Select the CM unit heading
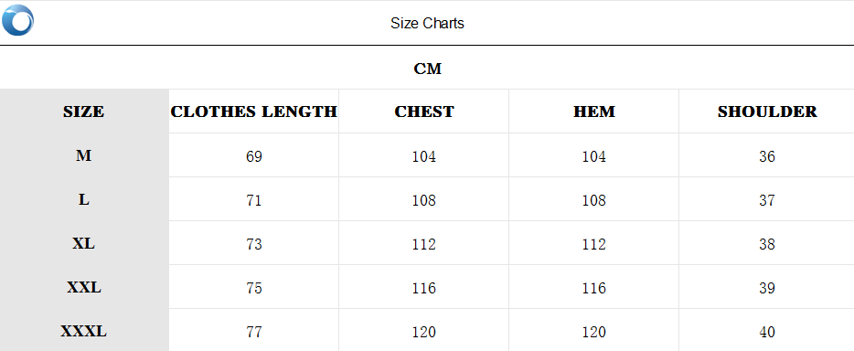Viewport: 854px width, 351px height. pyautogui.click(x=428, y=69)
